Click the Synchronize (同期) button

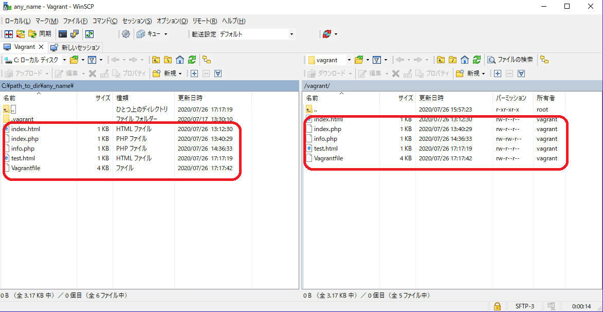40,34
